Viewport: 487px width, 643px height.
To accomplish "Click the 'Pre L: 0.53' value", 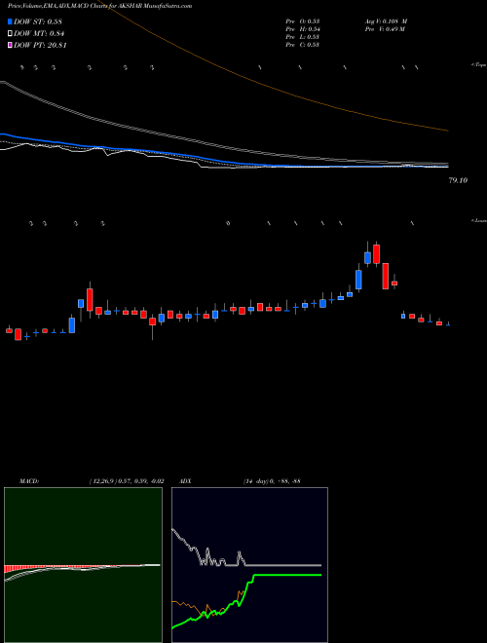I will point(303,37).
